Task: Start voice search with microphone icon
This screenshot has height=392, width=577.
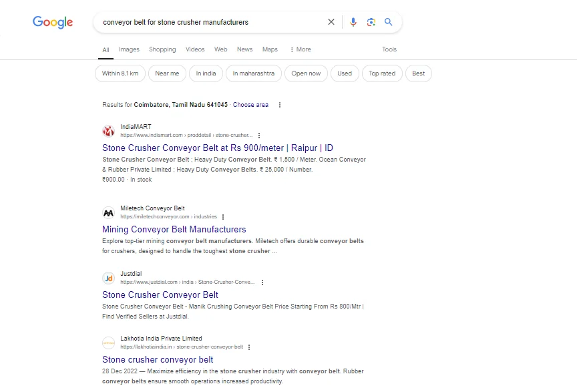Action: click(x=353, y=22)
